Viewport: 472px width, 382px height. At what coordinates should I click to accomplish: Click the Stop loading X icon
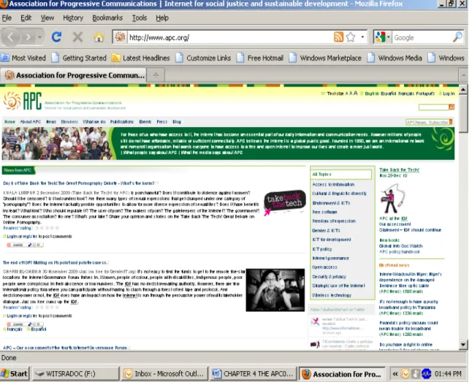pyautogui.click(x=77, y=37)
